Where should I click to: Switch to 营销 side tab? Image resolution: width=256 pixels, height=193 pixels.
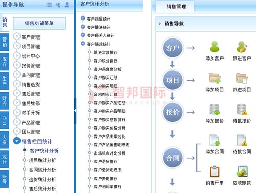5,42
